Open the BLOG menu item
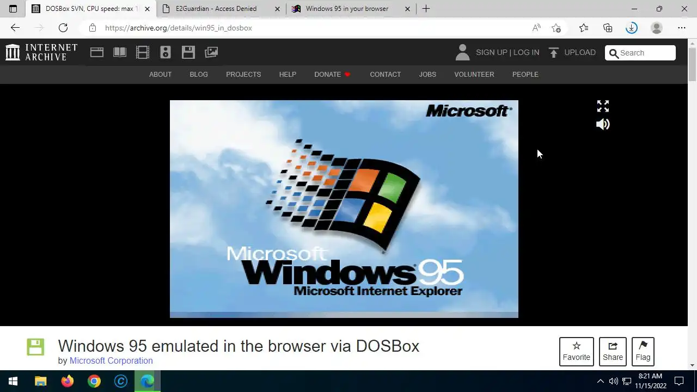 pyautogui.click(x=199, y=74)
